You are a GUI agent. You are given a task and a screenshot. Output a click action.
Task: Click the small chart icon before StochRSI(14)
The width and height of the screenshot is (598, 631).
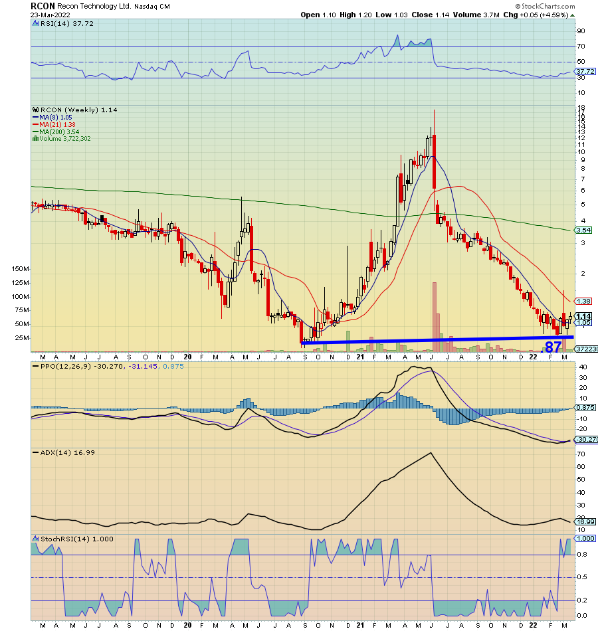36,539
